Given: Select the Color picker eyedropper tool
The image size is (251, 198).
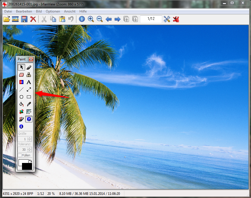Looking at the screenshot, I should point(29,105).
